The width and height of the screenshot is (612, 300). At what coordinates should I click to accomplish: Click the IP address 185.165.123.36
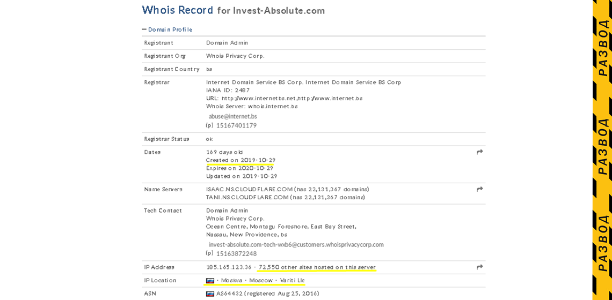(x=229, y=267)
